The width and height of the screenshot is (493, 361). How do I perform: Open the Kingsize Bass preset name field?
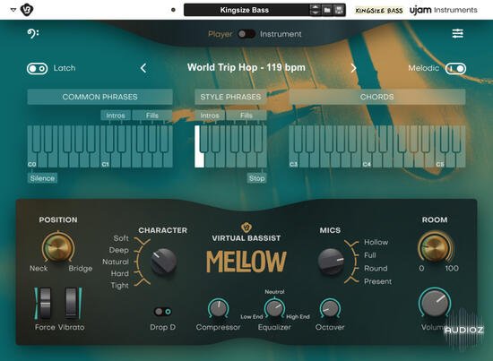245,10
